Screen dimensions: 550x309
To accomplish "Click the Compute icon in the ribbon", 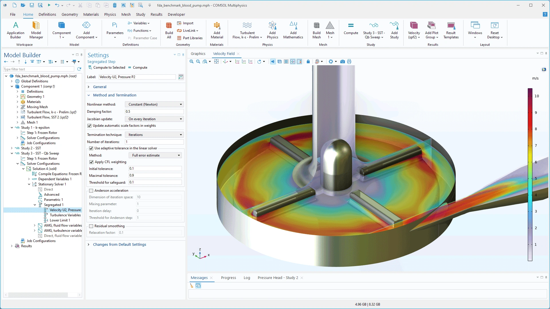I will point(351,29).
